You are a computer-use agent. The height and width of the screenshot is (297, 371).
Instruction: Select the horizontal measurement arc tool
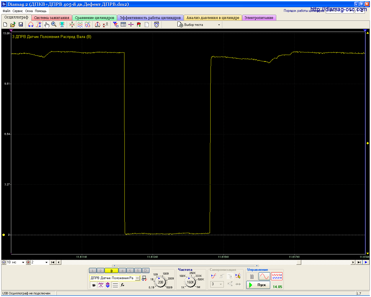[x=31, y=25]
